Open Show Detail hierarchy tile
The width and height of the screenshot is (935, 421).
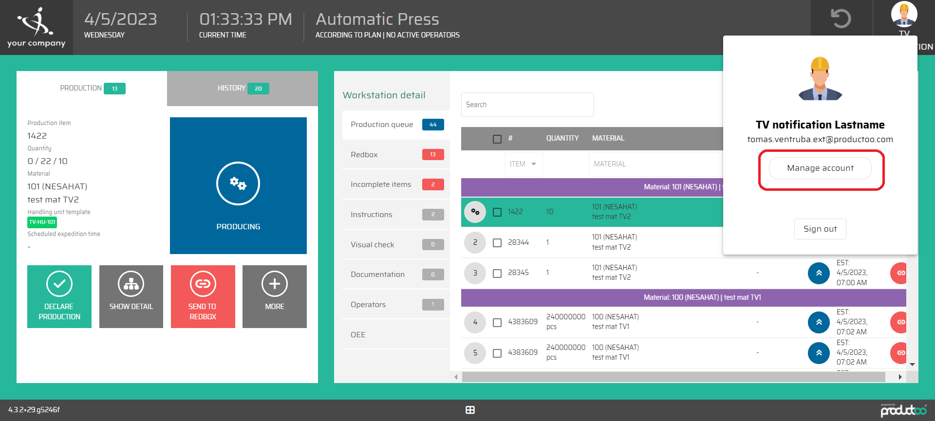click(131, 296)
